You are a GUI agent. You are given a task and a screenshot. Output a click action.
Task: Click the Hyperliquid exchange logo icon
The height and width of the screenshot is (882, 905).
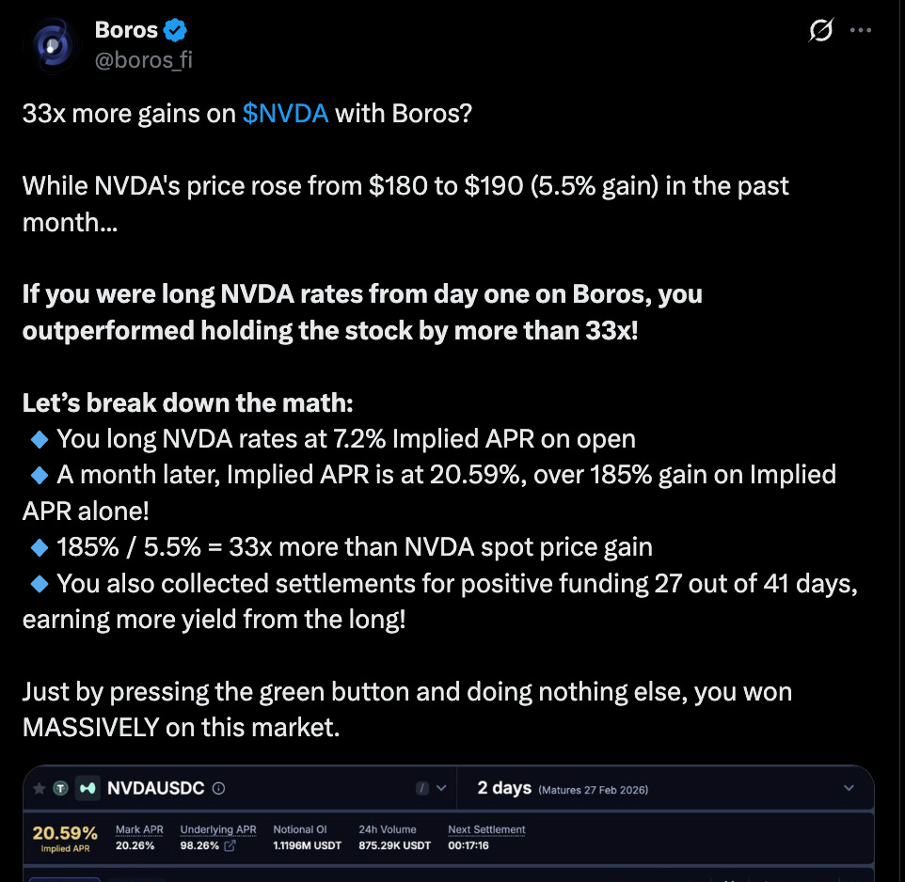(87, 788)
